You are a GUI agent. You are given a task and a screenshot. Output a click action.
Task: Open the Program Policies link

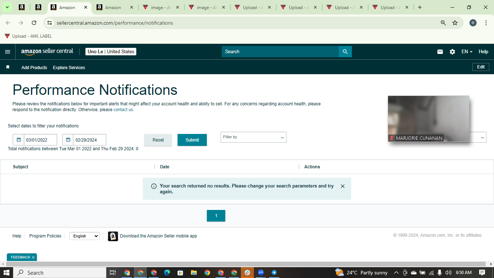click(45, 236)
